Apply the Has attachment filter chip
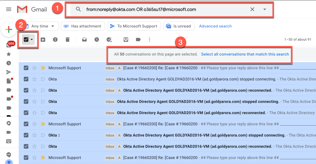The width and height of the screenshot is (316, 164). [x=83, y=26]
